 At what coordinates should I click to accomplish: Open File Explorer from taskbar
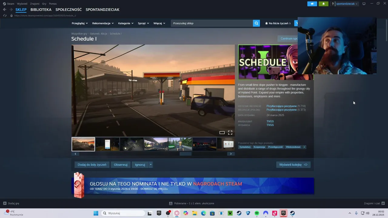click(195, 213)
